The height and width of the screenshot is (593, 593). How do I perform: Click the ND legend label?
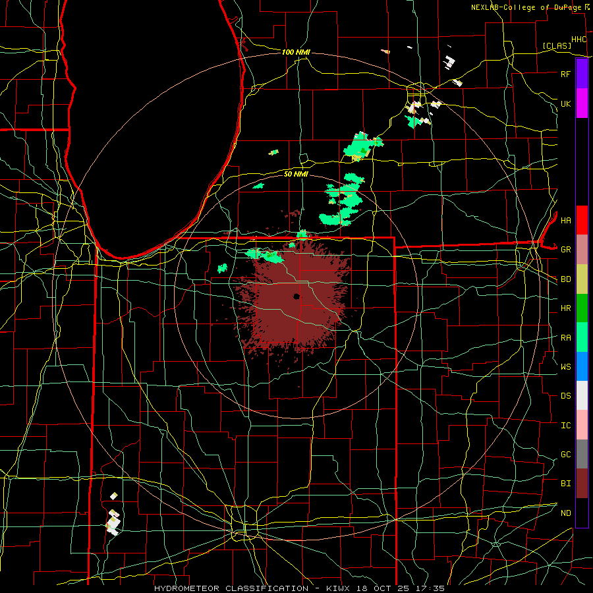click(565, 513)
